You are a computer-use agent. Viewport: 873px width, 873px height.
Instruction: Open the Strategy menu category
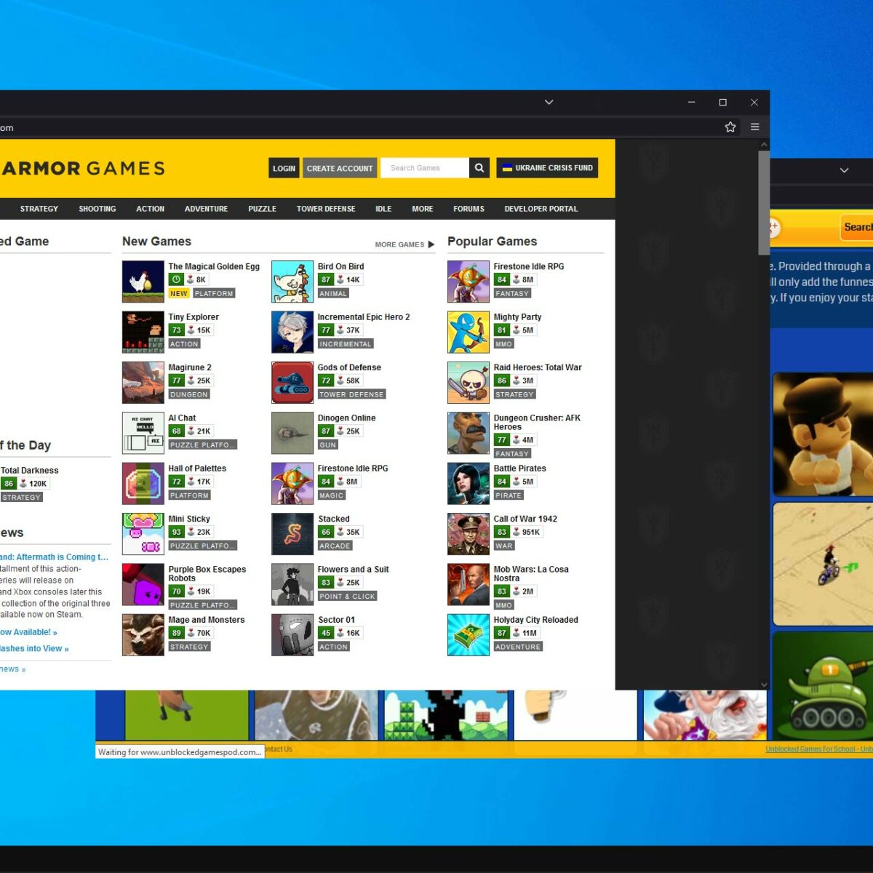click(x=39, y=209)
